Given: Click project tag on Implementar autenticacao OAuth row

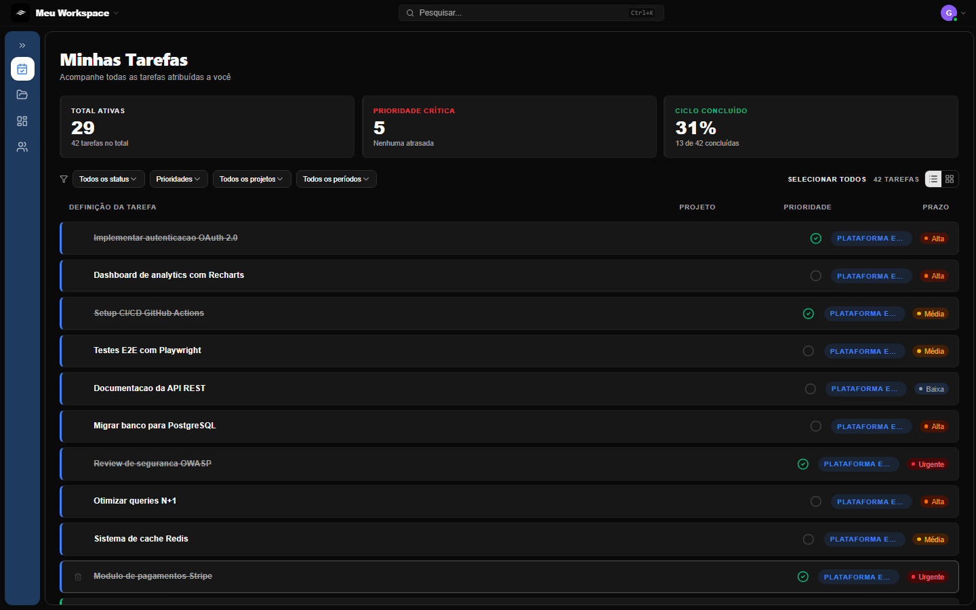Looking at the screenshot, I should (872, 239).
